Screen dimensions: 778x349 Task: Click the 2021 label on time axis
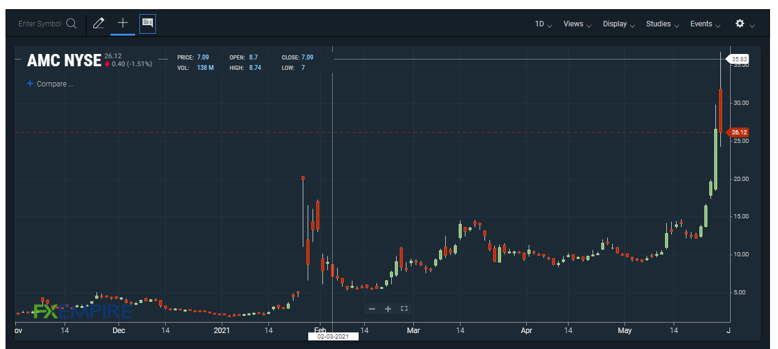pos(222,331)
